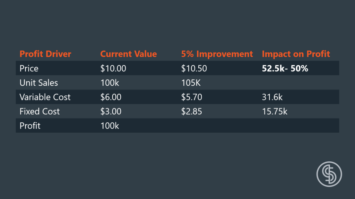Click the bold 52.5k- 50% impact value
The height and width of the screenshot is (199, 355).
tap(285, 68)
